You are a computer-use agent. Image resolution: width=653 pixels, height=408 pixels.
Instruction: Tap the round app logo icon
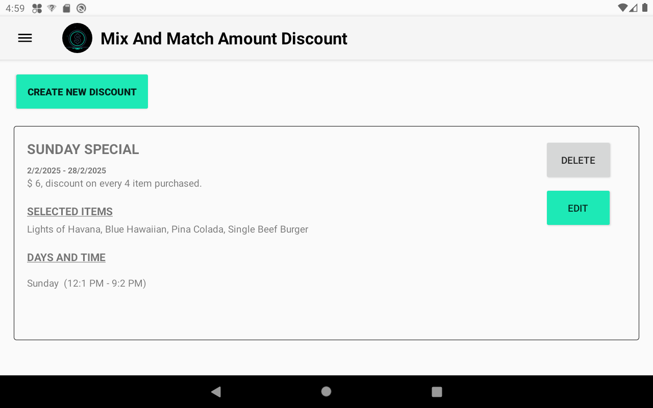(77, 38)
